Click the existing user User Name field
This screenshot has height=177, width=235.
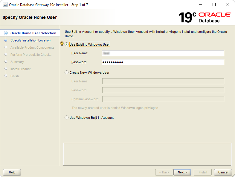click(163, 53)
